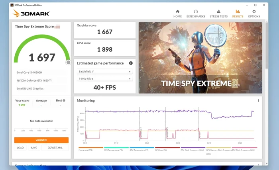Go to the HOME tab
Image resolution: width=279 pixels, height=170 pixels.
[x=178, y=14]
